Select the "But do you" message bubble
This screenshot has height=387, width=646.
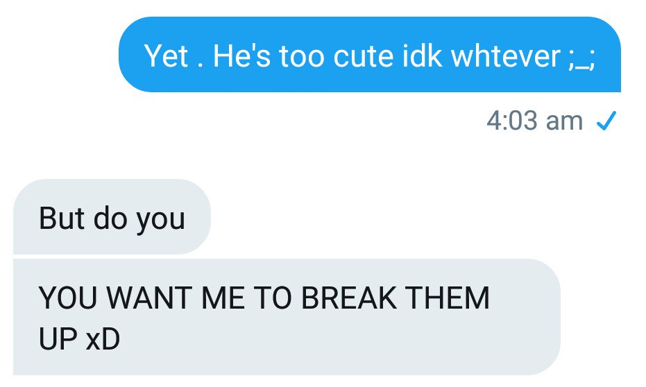point(112,216)
